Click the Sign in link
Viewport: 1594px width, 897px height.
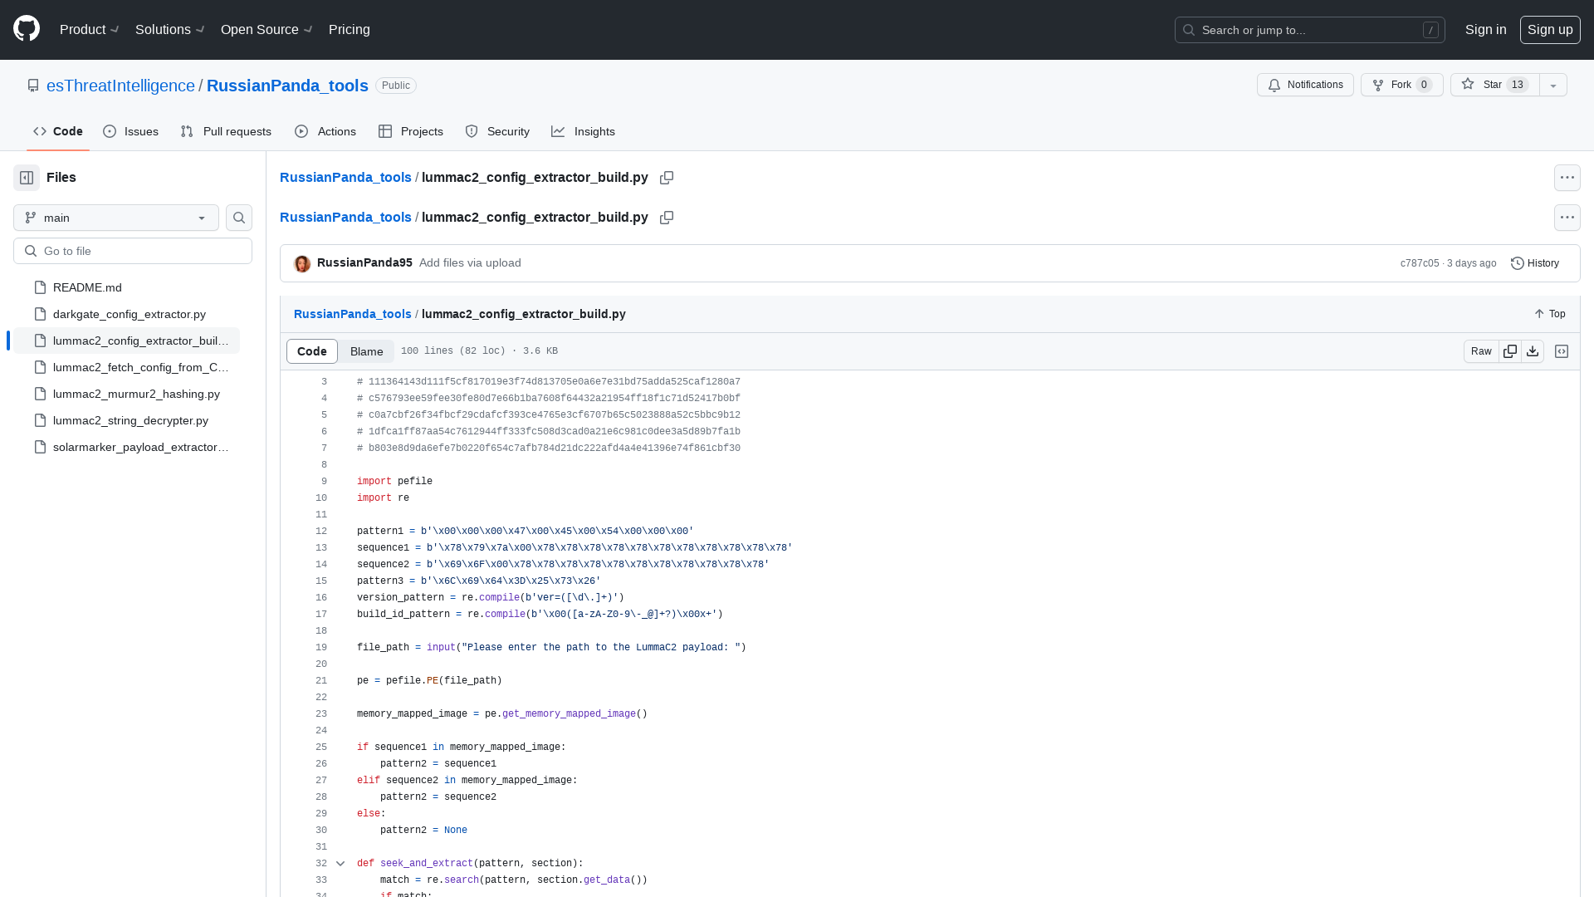[1485, 29]
